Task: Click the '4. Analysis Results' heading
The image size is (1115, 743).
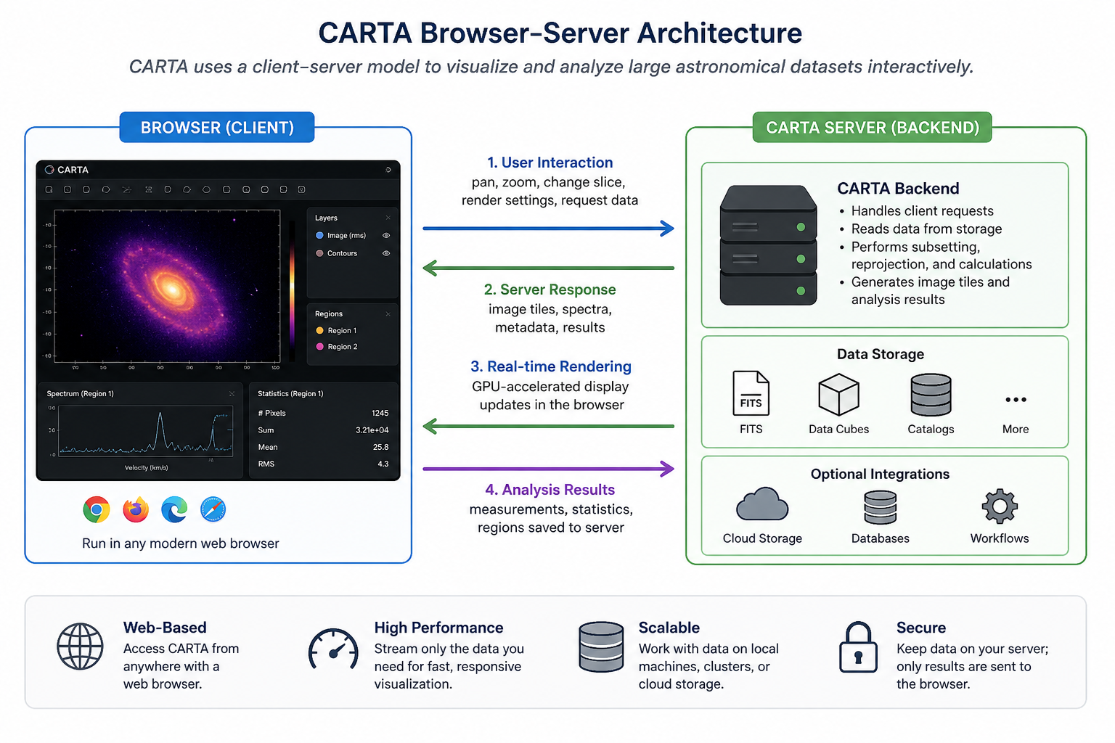Action: pyautogui.click(x=550, y=490)
